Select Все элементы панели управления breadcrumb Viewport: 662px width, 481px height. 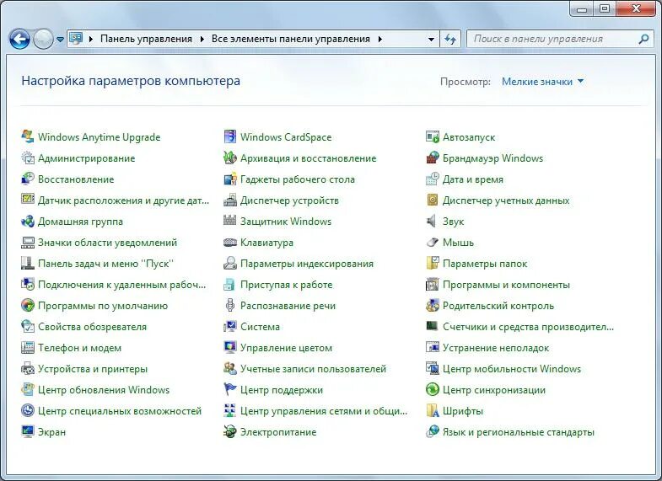pyautogui.click(x=290, y=39)
